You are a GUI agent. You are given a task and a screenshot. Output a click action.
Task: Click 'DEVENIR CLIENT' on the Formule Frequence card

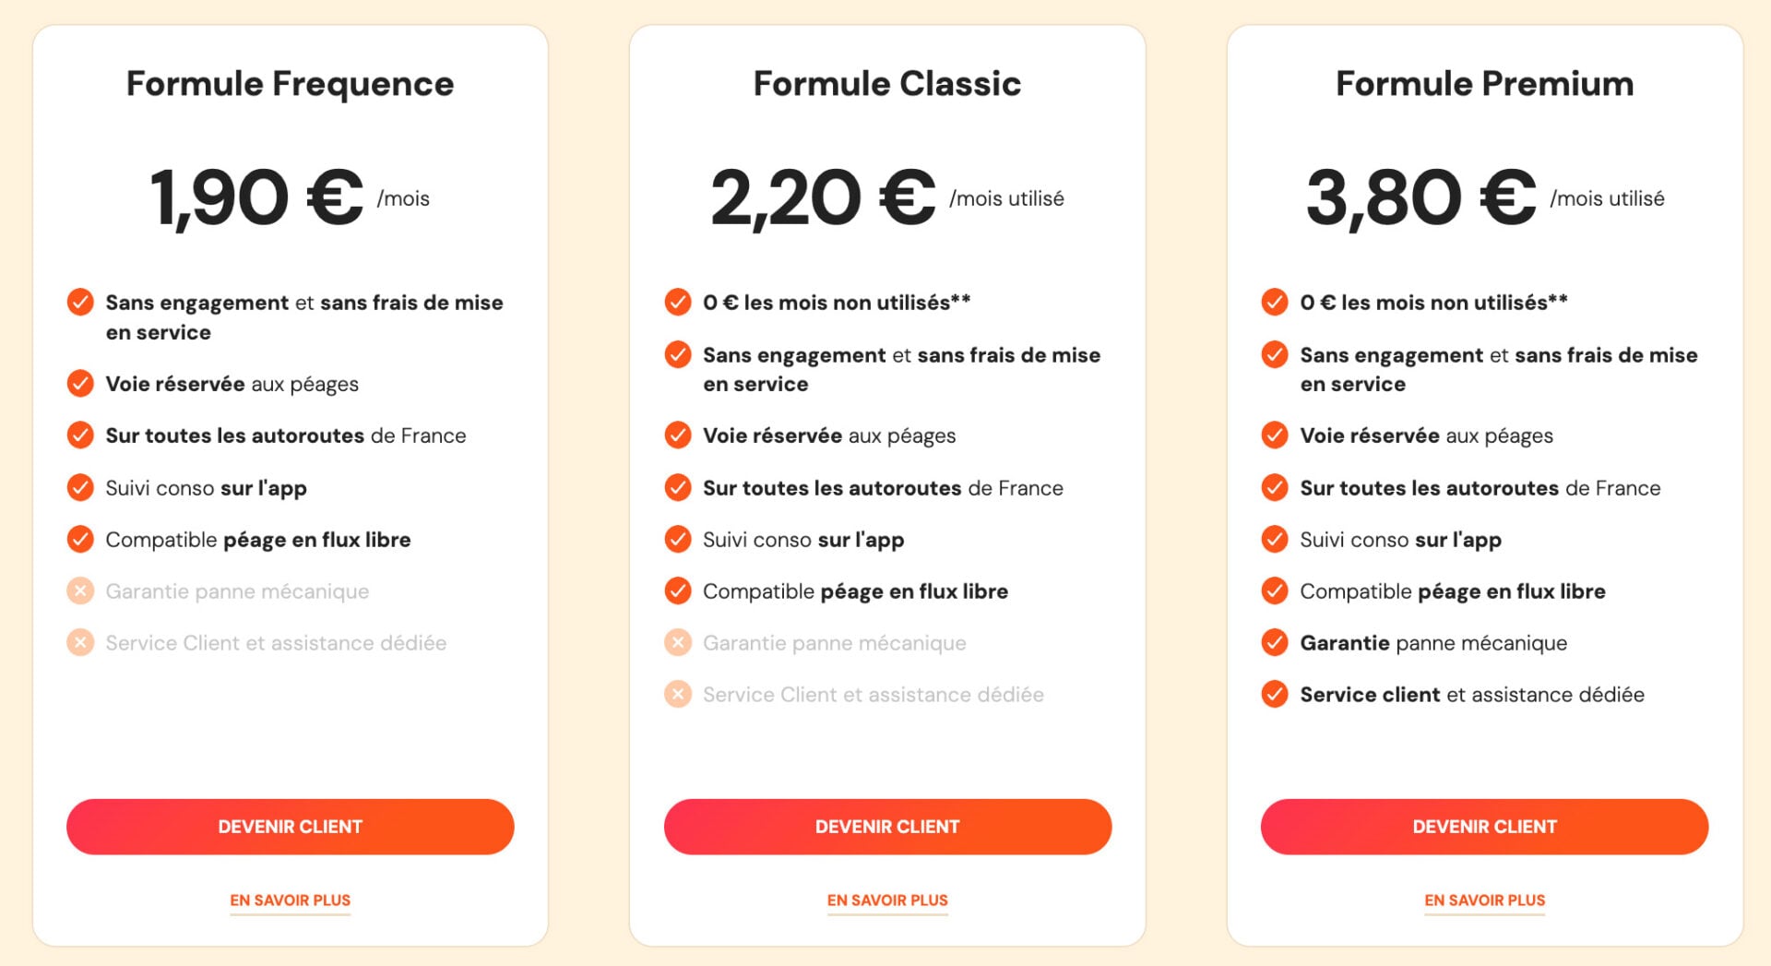(289, 826)
